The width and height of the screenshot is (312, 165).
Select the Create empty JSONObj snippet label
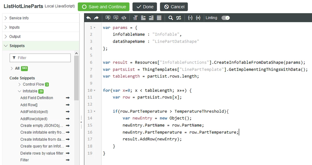(x=42, y=125)
